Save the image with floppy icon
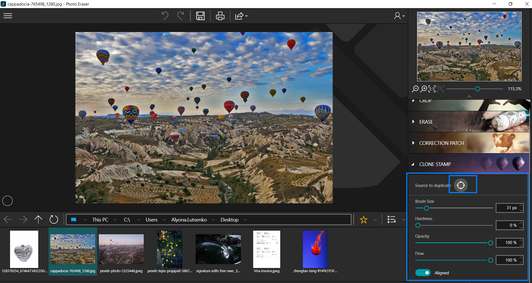Image resolution: width=532 pixels, height=283 pixels. click(x=200, y=16)
